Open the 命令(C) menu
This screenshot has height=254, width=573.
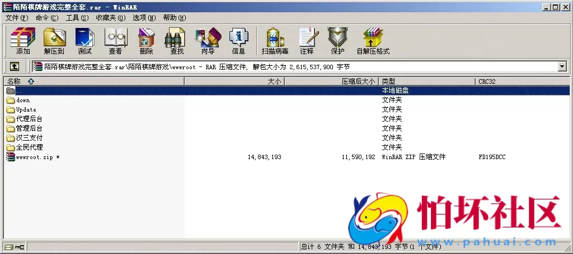click(47, 17)
